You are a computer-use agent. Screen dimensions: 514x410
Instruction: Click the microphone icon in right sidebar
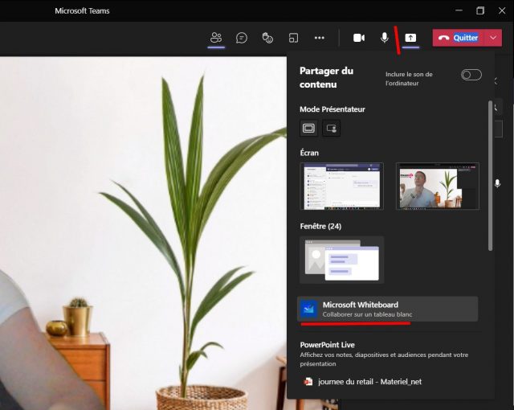coord(497,183)
